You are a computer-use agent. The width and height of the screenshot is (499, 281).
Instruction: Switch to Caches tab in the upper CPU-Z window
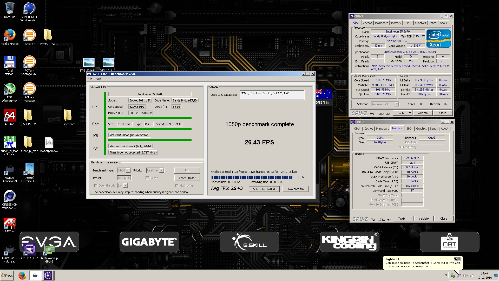(x=367, y=23)
